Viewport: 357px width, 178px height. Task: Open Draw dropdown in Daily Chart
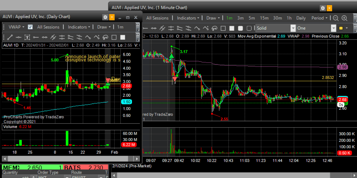point(104,27)
